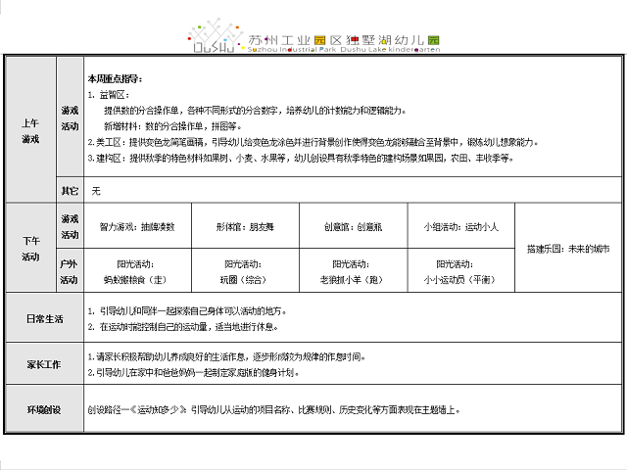Click the line 2.在运动时能控制自己的运动量

click(x=183, y=327)
